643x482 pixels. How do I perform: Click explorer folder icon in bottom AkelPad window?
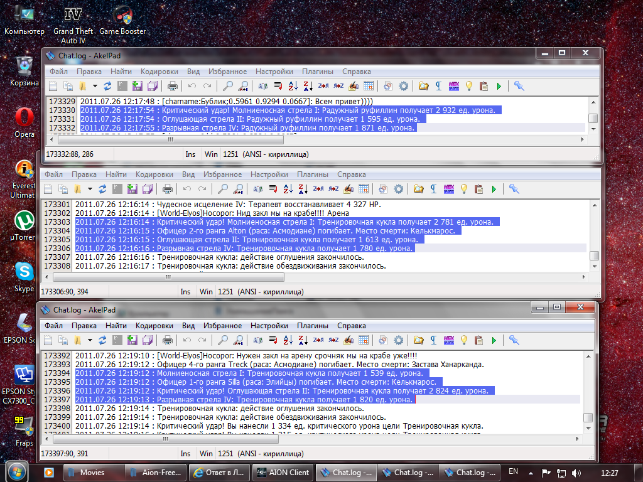(418, 340)
